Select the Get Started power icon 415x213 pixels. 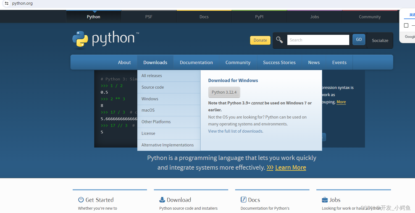tap(80, 199)
